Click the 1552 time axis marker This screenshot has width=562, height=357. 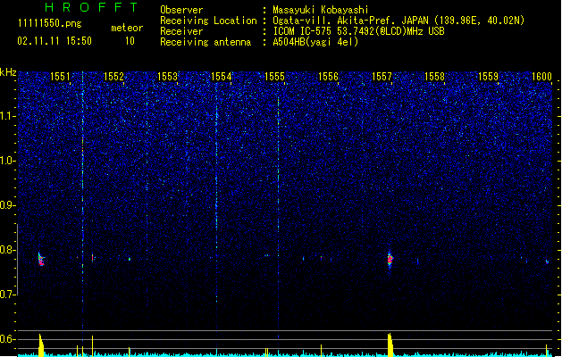pos(113,77)
